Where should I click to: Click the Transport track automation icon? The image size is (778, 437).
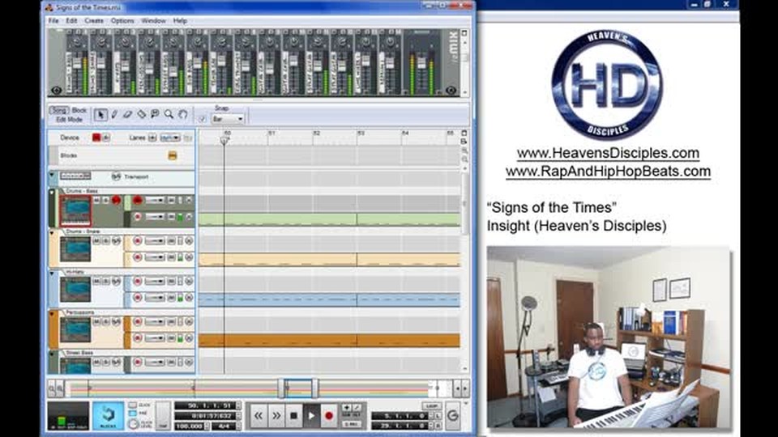[x=116, y=176]
